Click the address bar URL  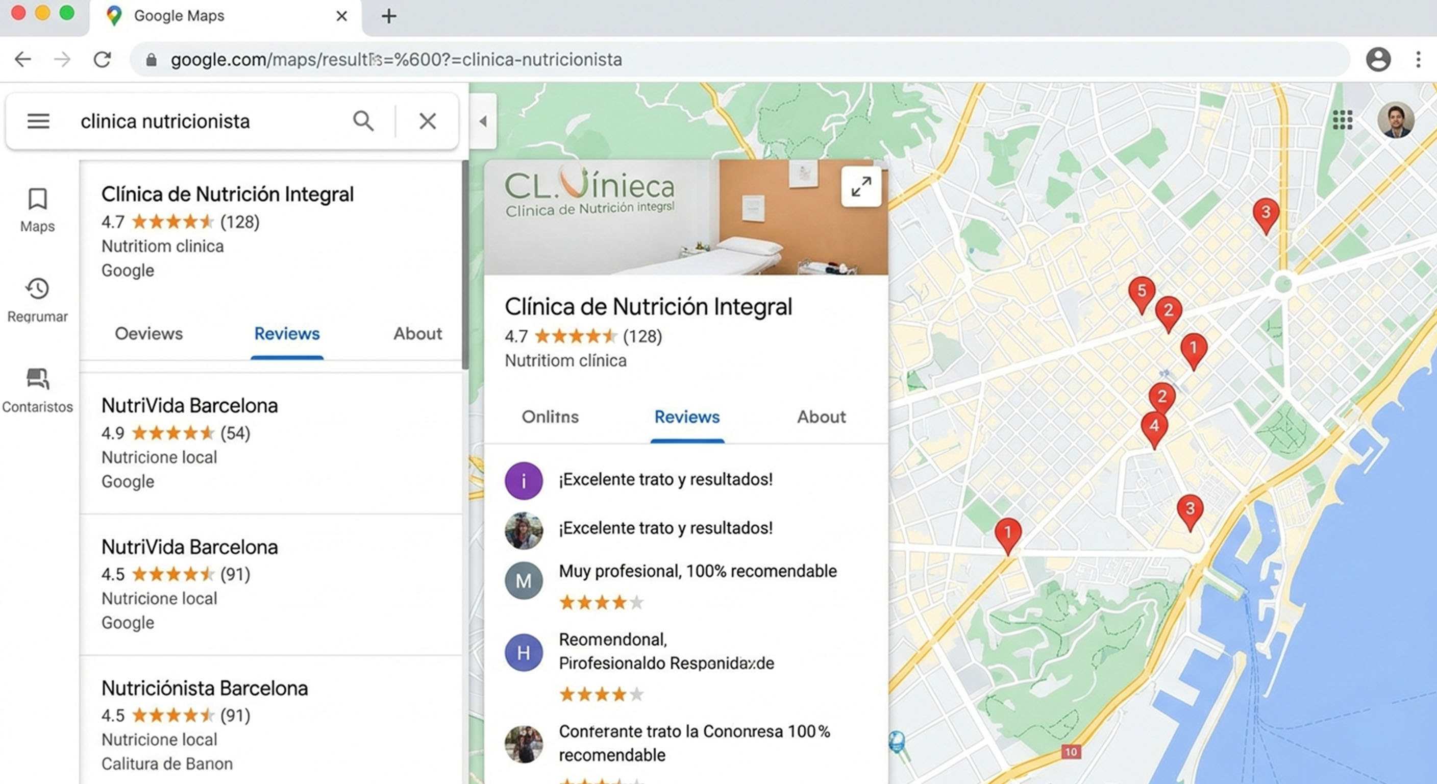[396, 60]
